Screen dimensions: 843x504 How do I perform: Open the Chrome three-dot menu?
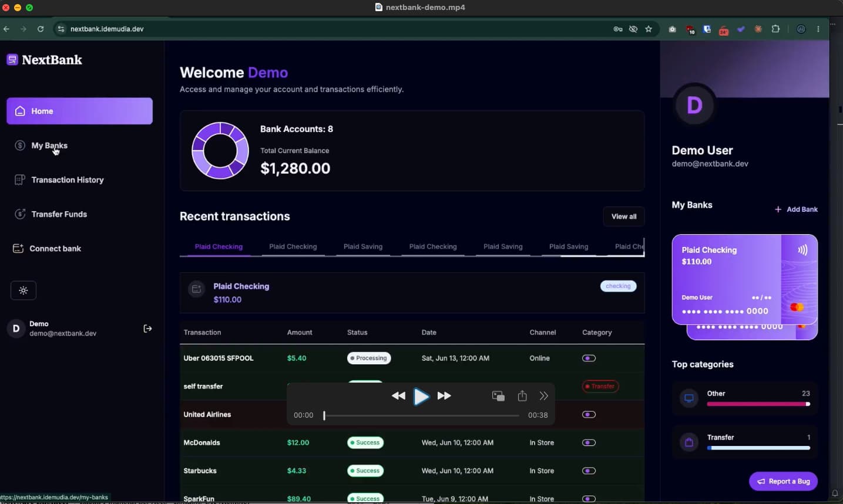pyautogui.click(x=818, y=29)
